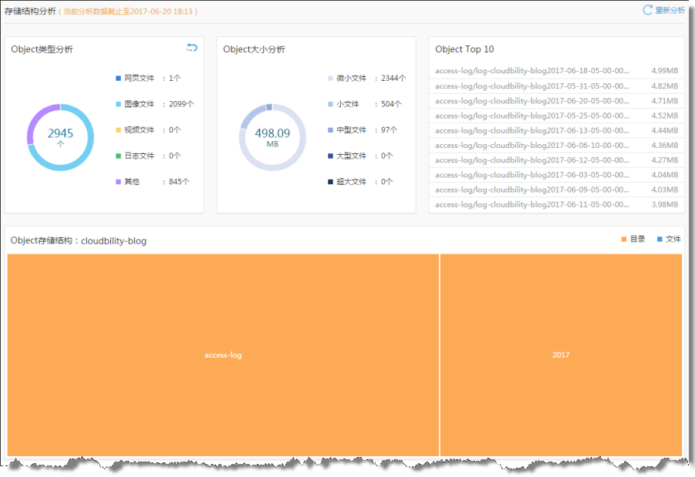Toggle the 文件 legend in storage structure
The image size is (695, 477).
click(x=668, y=240)
